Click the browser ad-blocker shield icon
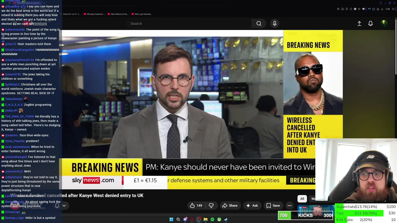Viewport: 397px width, 223px height. click(355, 9)
